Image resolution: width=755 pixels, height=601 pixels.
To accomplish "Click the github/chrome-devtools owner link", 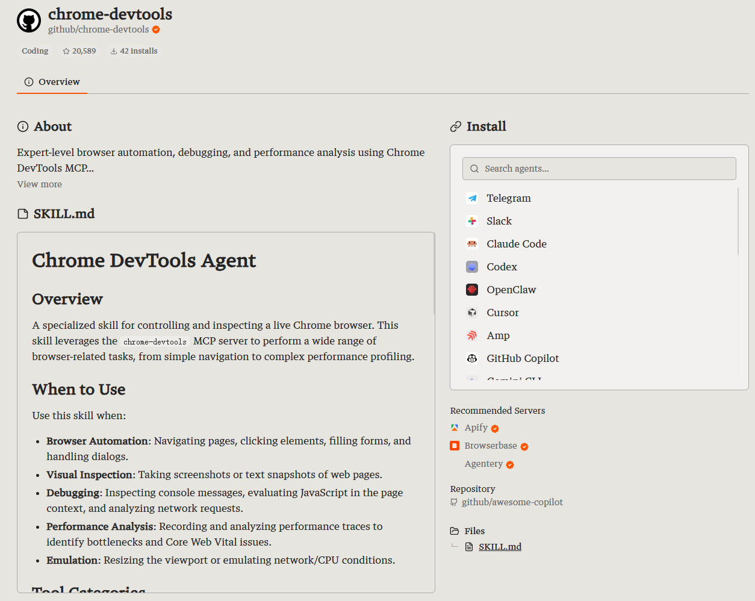I will click(x=98, y=30).
